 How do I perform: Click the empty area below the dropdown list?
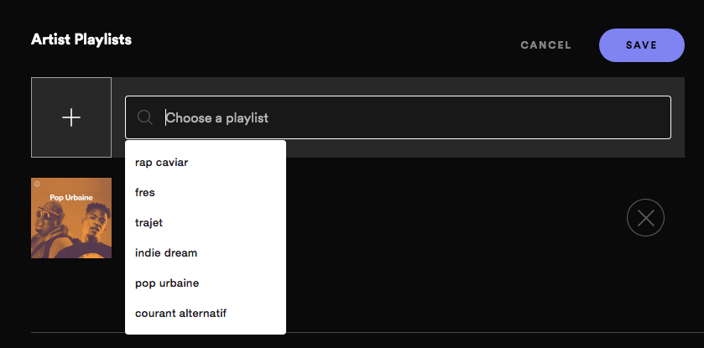206,340
